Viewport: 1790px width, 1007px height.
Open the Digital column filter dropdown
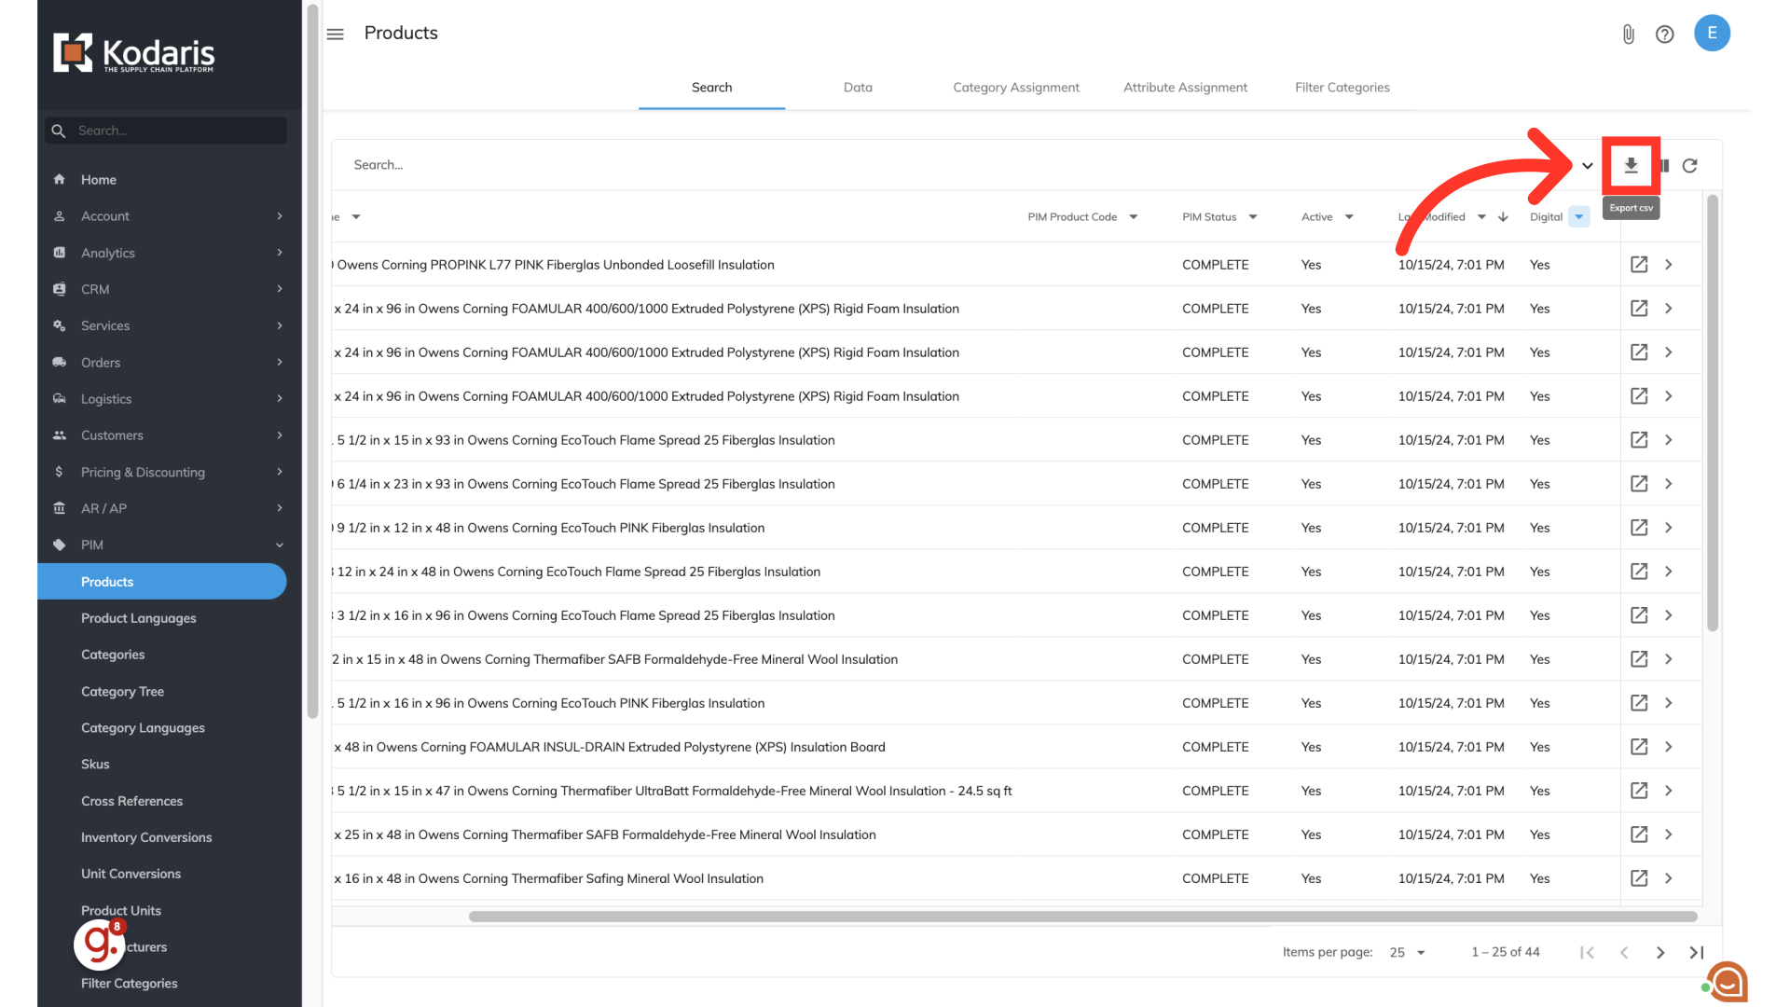pos(1578,217)
